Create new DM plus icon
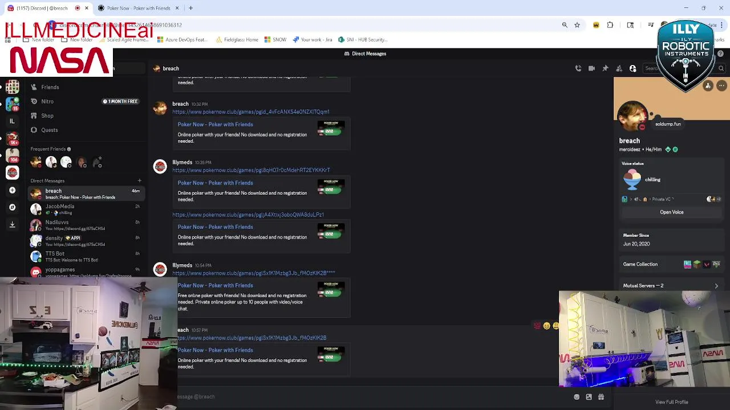Screen dimensions: 730x410 (139, 181)
